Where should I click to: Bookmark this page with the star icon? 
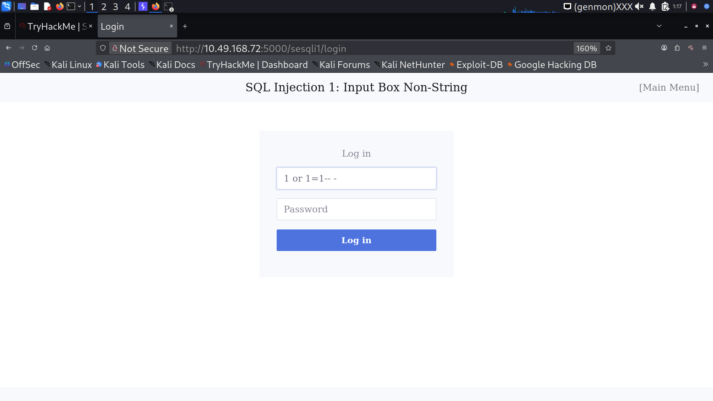tap(608, 48)
